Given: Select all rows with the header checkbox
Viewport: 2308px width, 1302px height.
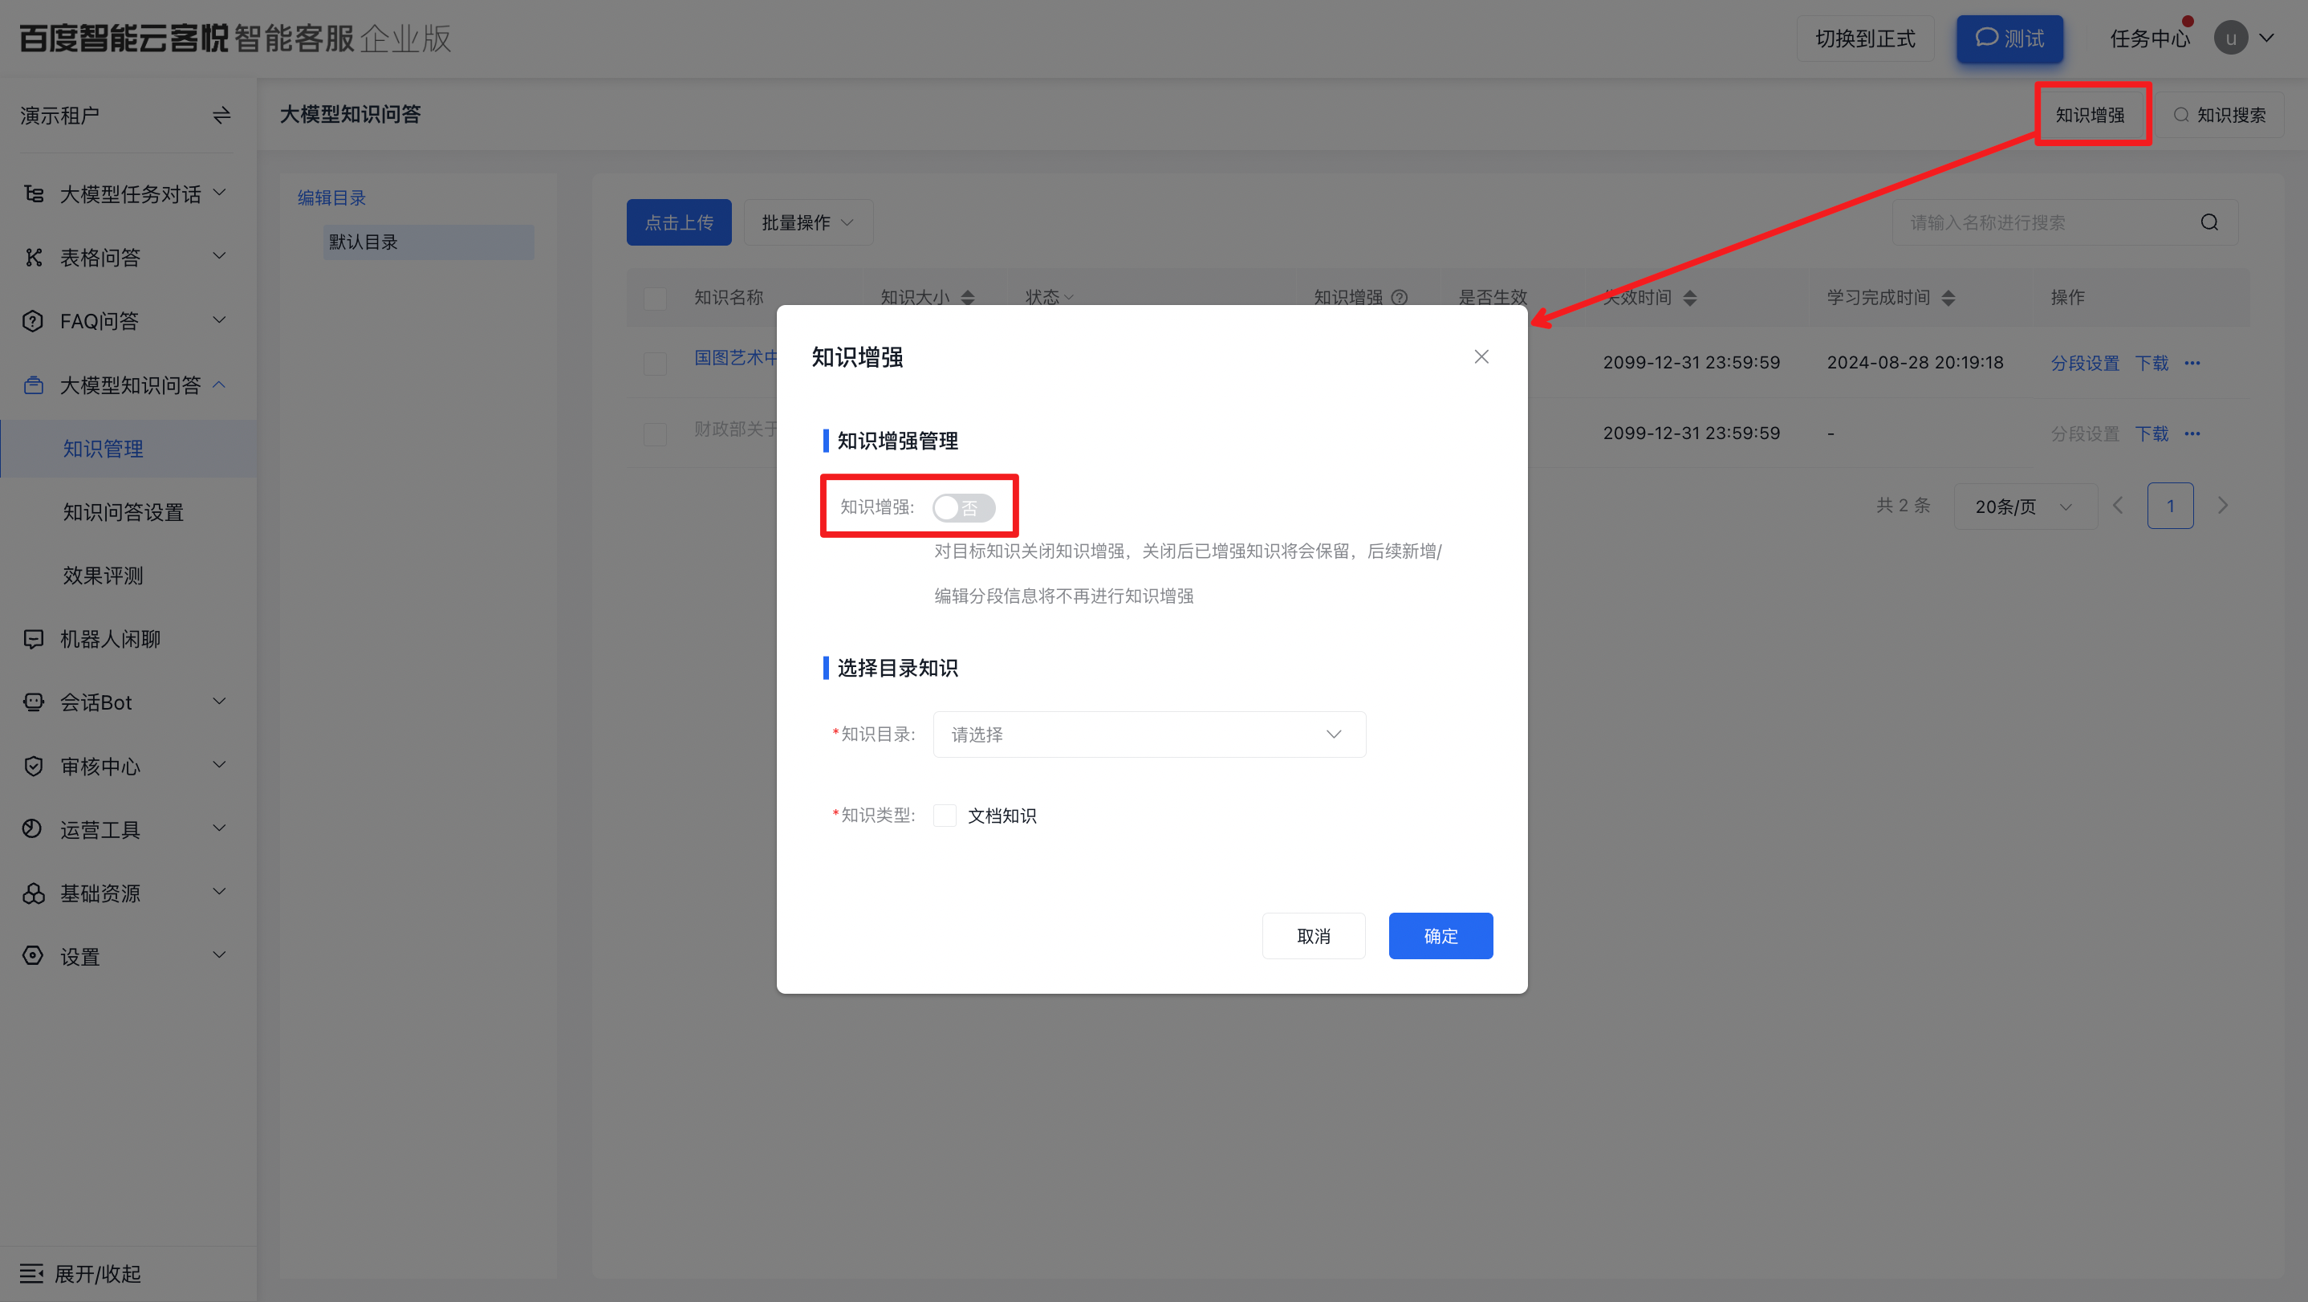Looking at the screenshot, I should (654, 296).
